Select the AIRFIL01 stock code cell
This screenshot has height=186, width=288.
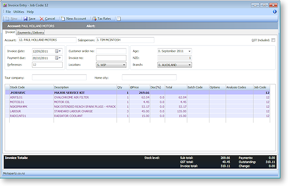(x=32, y=97)
